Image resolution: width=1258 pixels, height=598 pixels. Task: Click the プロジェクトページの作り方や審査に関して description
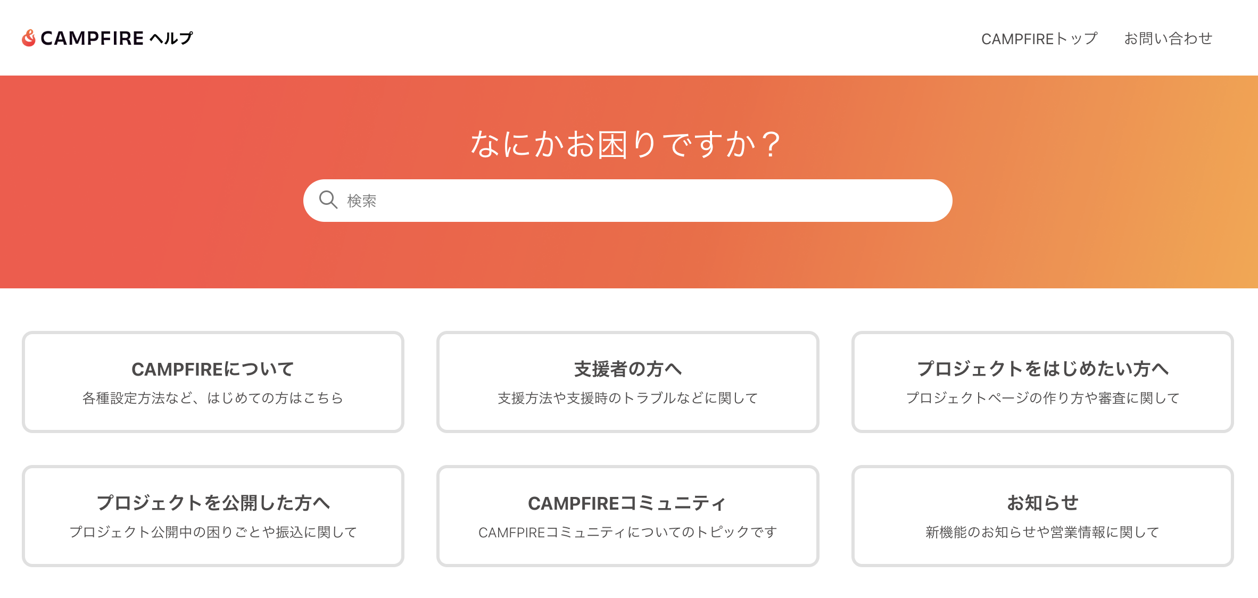[1042, 398]
